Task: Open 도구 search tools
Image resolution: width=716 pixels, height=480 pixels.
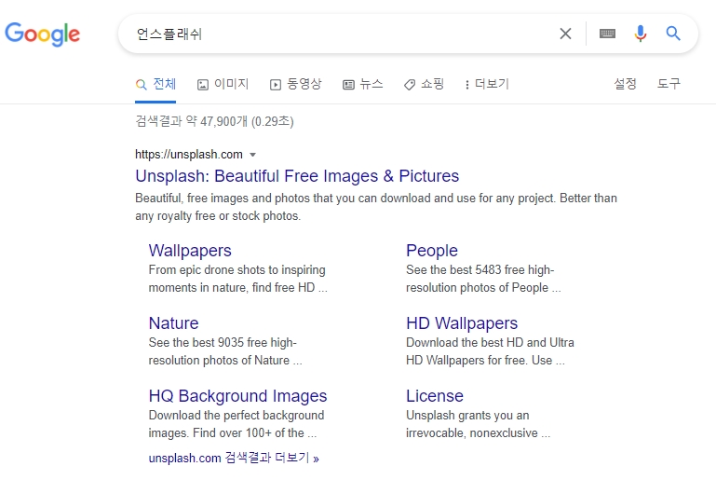Action: [x=669, y=84]
